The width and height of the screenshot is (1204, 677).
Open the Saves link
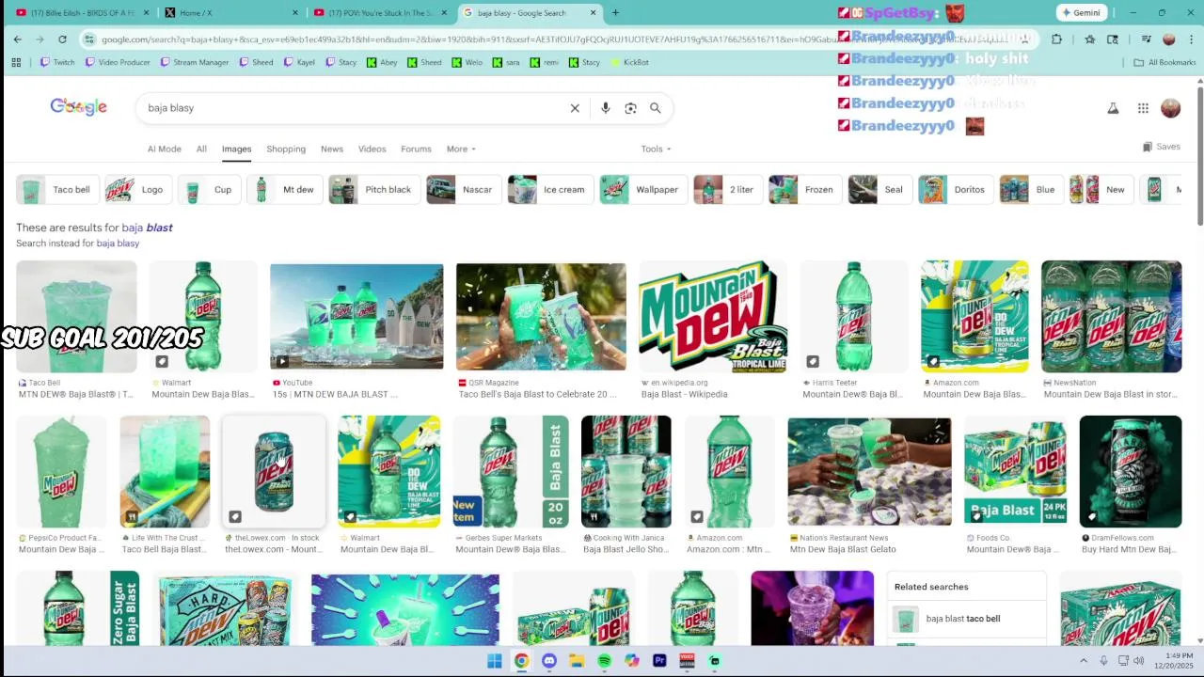click(1162, 147)
